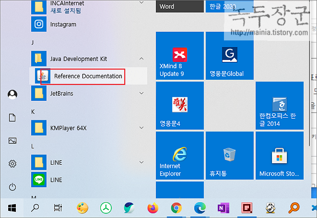
Task: Select the KMPlayer 64X folder entry
Action: [x=88, y=128]
